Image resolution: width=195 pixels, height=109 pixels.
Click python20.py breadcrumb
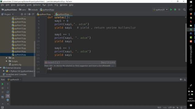(x=47, y=10)
